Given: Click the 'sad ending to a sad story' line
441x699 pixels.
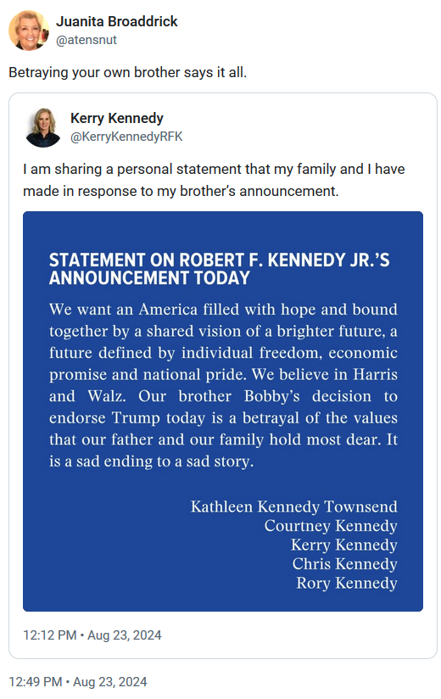Looking at the screenshot, I should [x=152, y=461].
